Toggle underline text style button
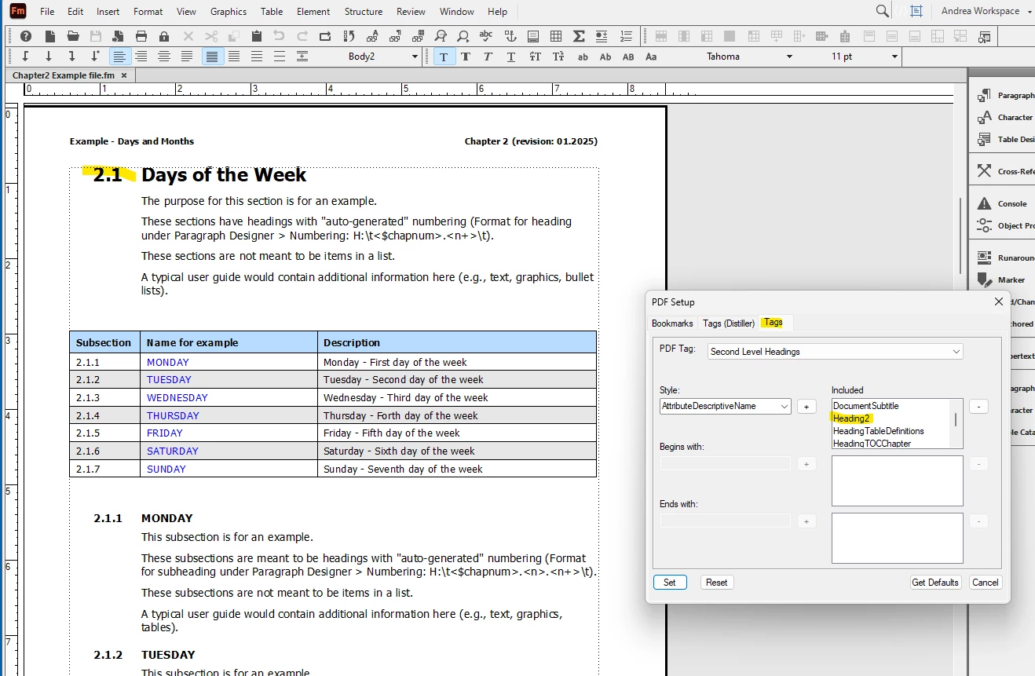Viewport: 1035px width, 676px height. [511, 57]
